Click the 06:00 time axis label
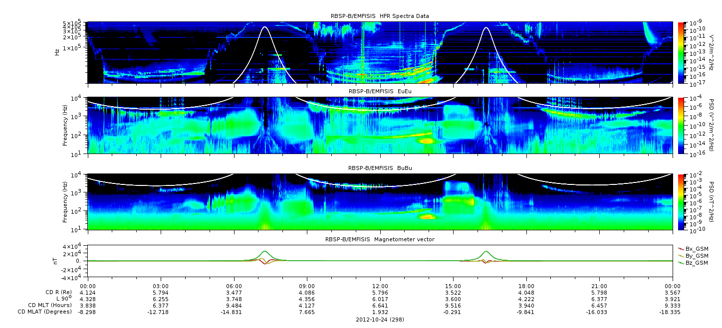This screenshot has width=722, height=328. click(x=234, y=286)
